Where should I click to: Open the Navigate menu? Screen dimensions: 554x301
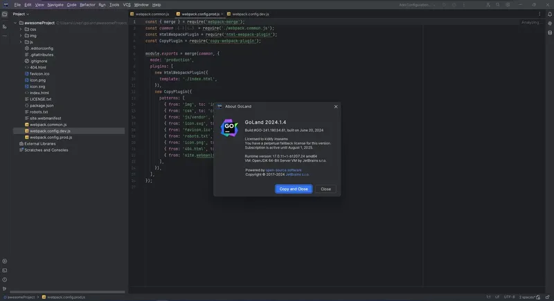(x=55, y=5)
